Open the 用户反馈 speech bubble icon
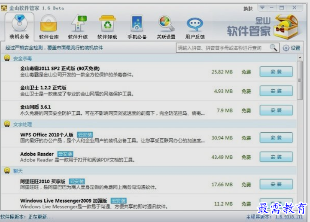 (x=195, y=24)
